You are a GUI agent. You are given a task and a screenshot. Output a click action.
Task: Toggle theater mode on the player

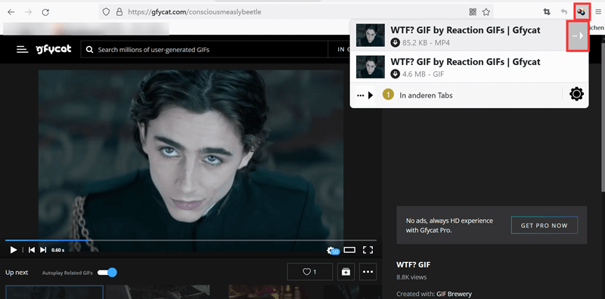349,250
